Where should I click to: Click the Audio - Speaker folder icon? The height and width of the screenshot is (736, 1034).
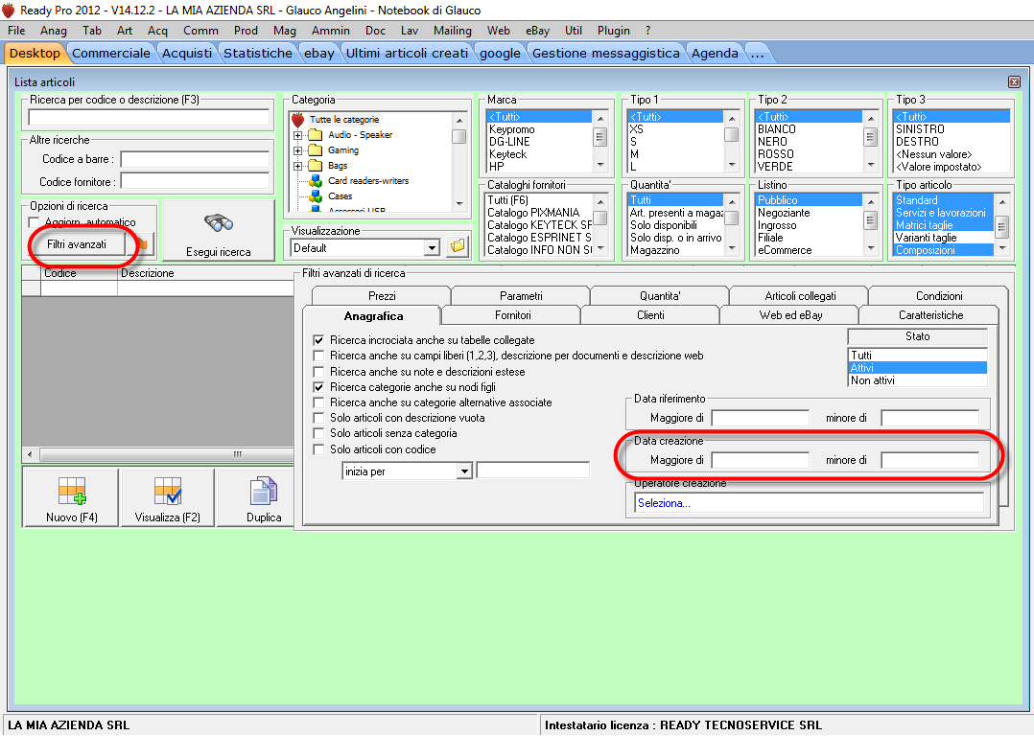pyautogui.click(x=316, y=135)
